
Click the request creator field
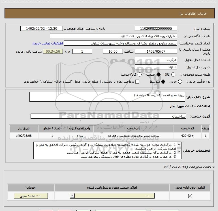(x=121, y=43)
